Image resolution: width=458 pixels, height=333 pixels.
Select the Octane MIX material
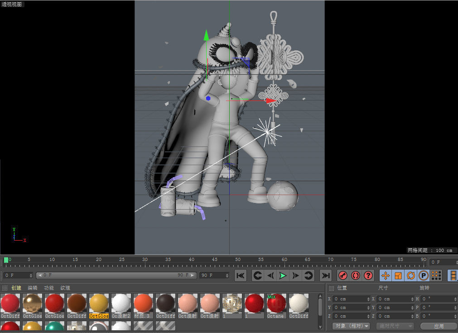click(x=276, y=306)
